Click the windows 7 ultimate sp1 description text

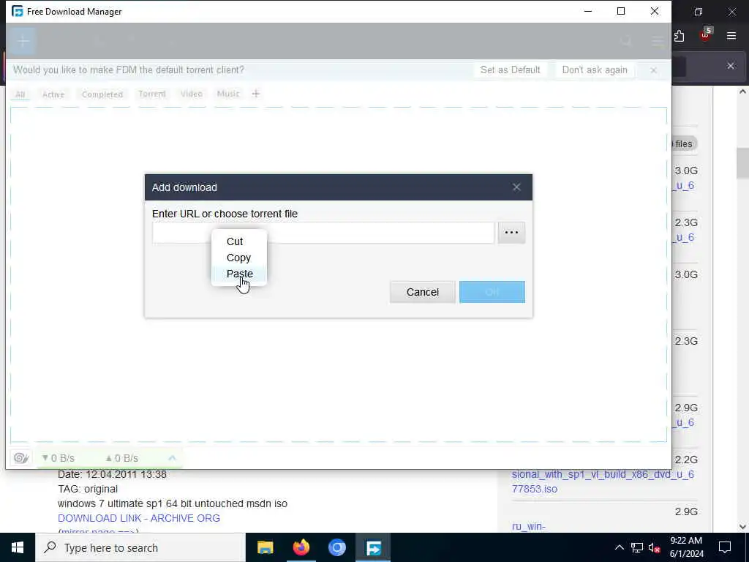173,503
